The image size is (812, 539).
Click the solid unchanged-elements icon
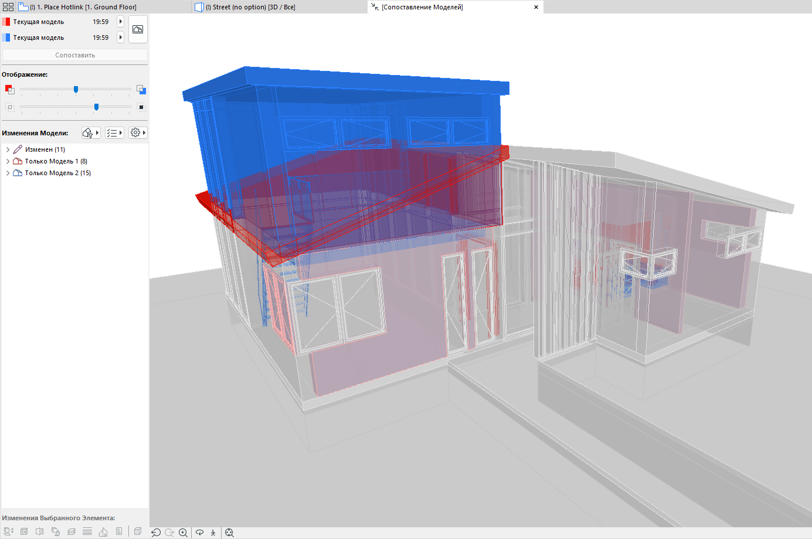point(141,107)
